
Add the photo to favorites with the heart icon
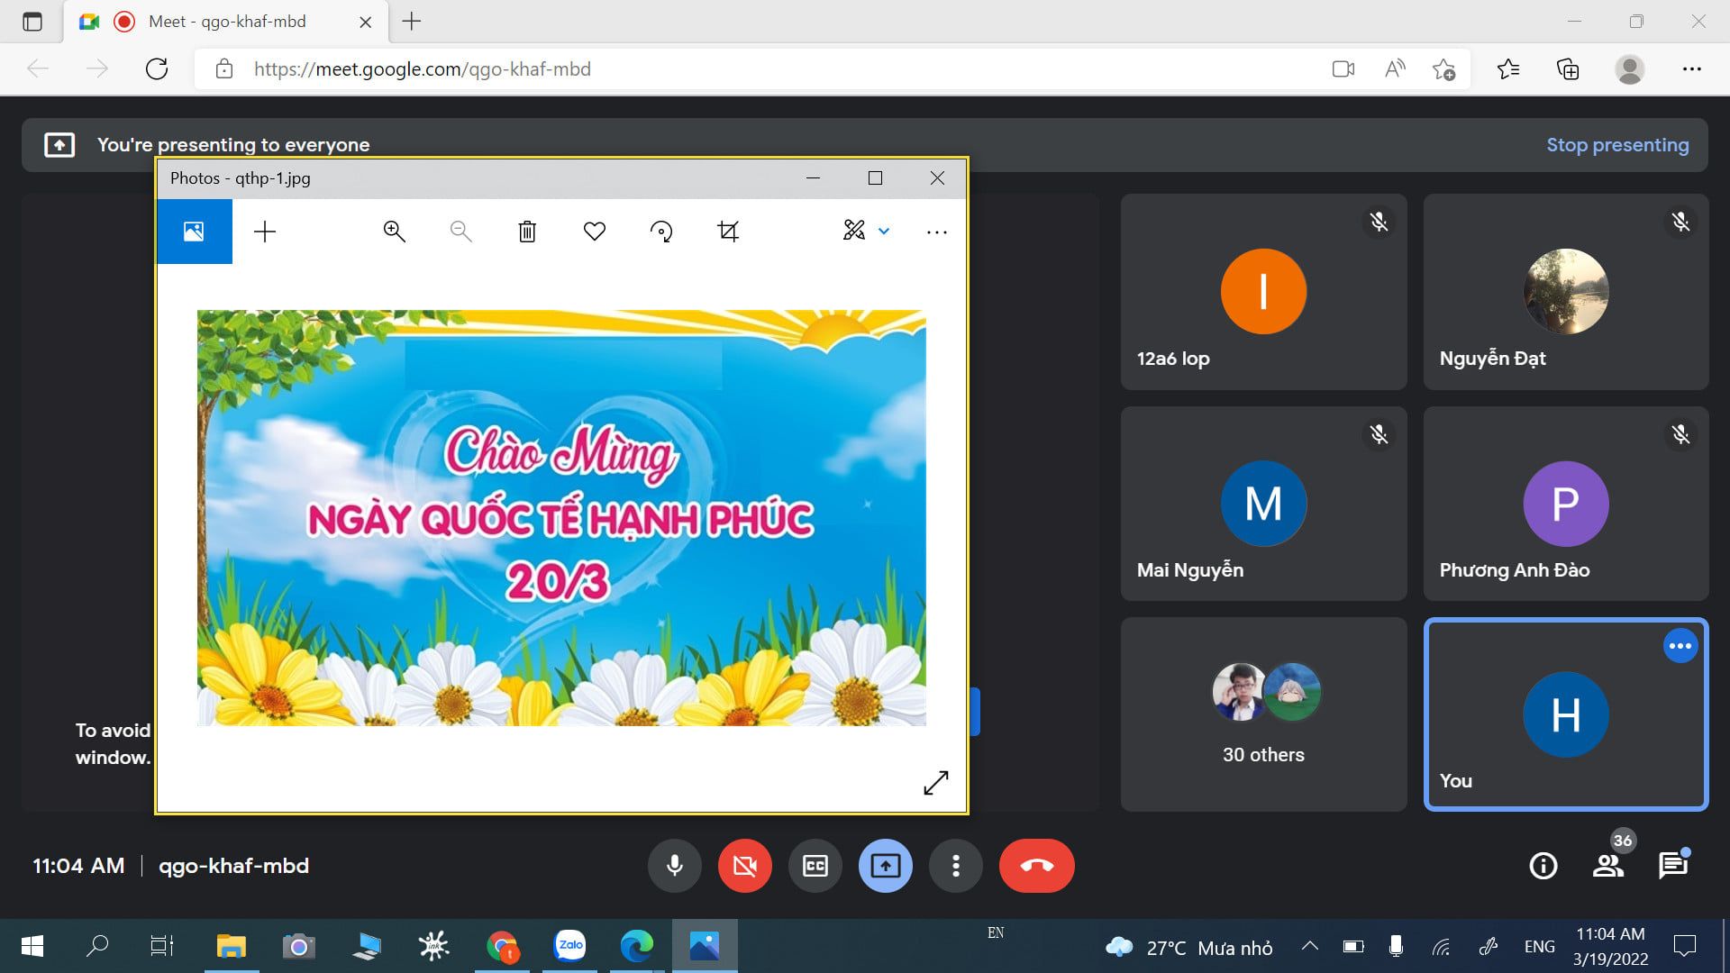coord(594,232)
